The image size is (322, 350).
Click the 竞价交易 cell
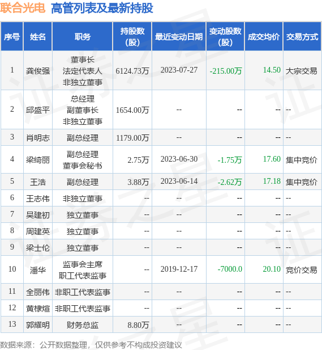301,270
